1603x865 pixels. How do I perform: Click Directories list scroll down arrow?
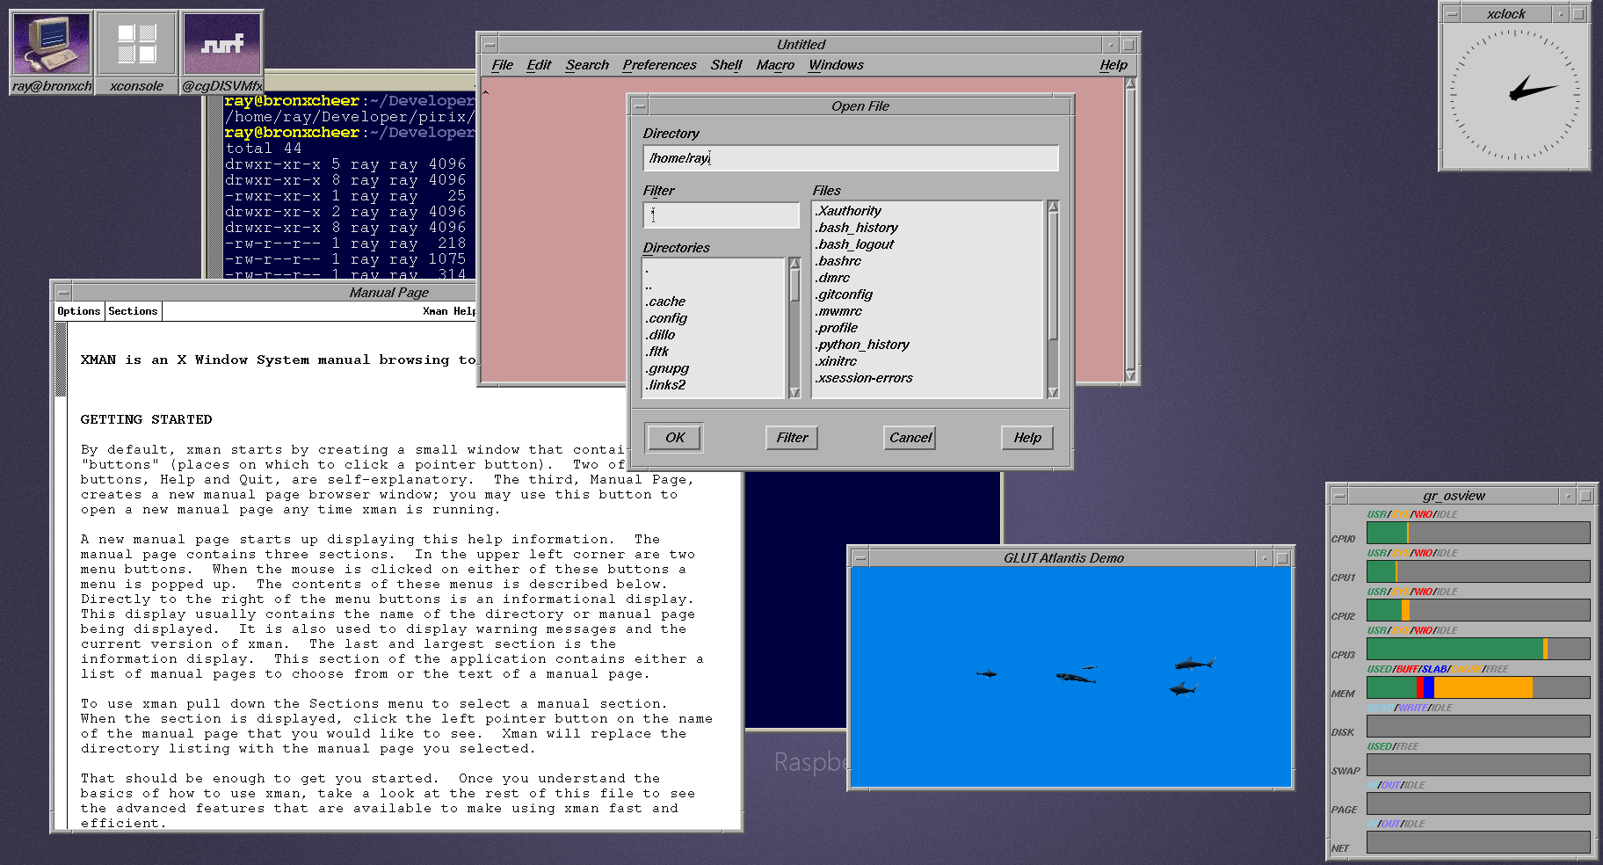[794, 393]
